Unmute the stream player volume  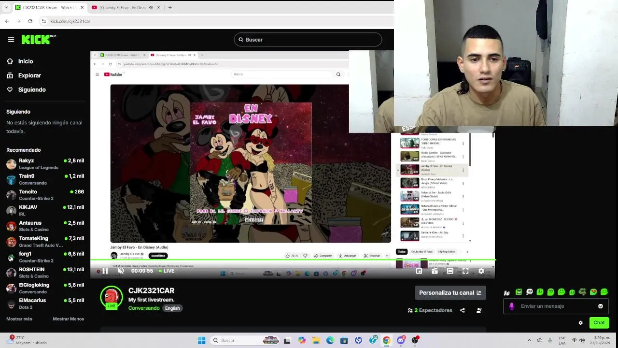point(121,271)
